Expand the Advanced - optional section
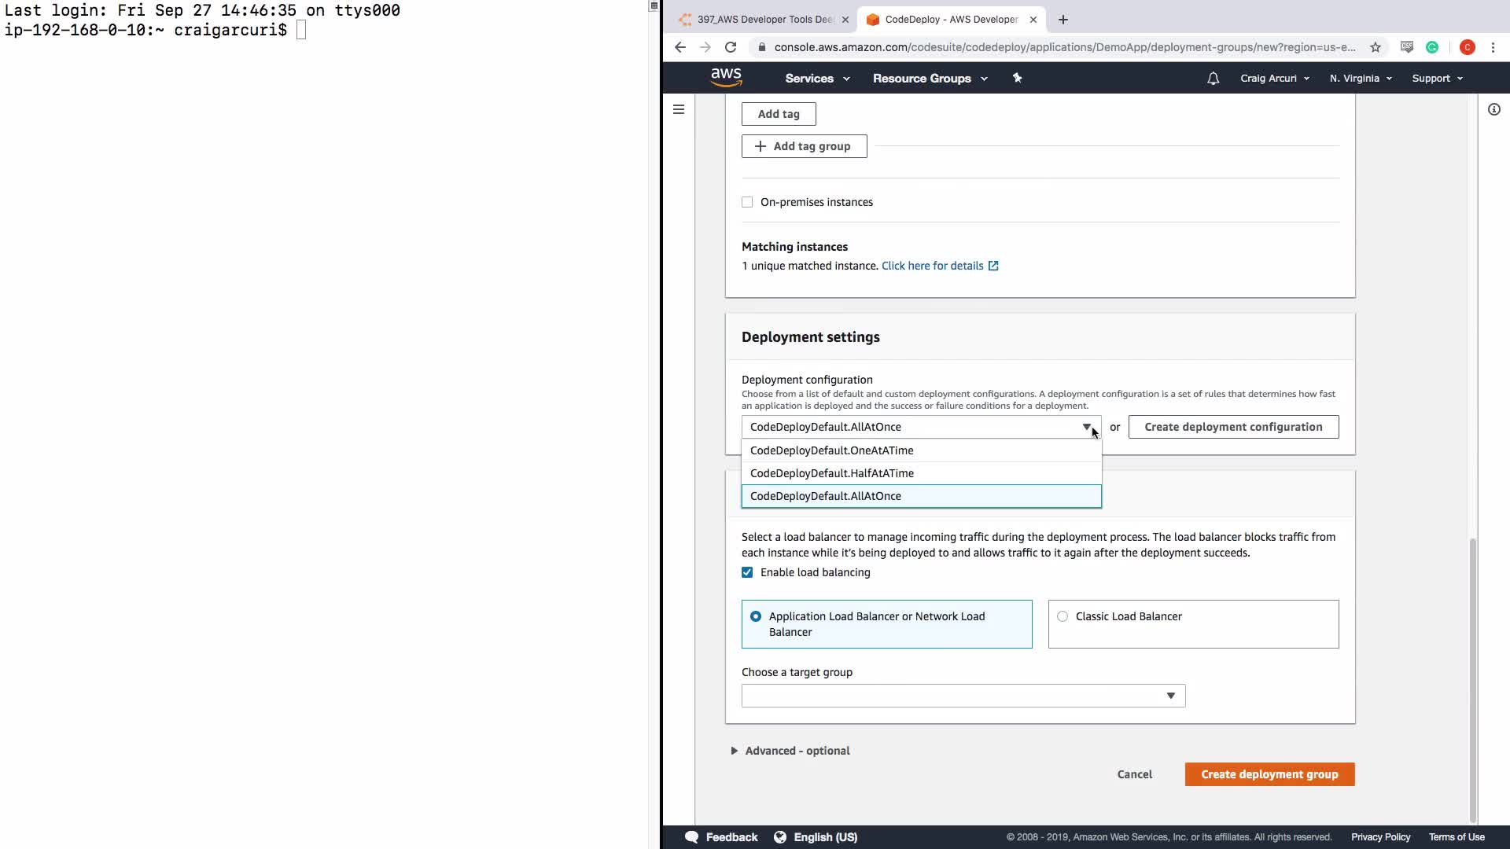Screen dimensions: 1510x849 pos(797,751)
